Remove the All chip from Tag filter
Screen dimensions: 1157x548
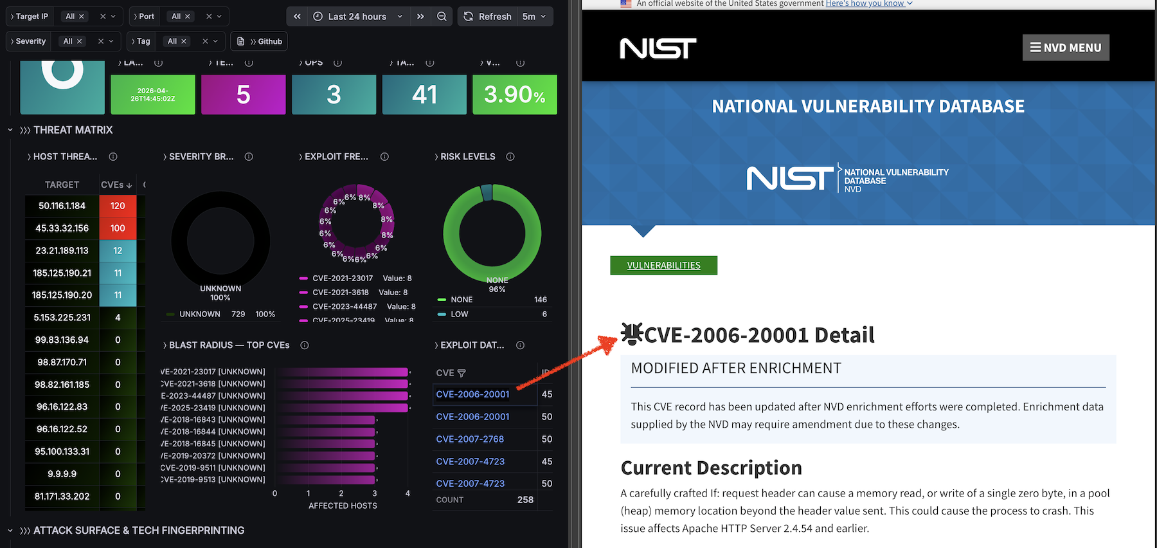click(184, 41)
